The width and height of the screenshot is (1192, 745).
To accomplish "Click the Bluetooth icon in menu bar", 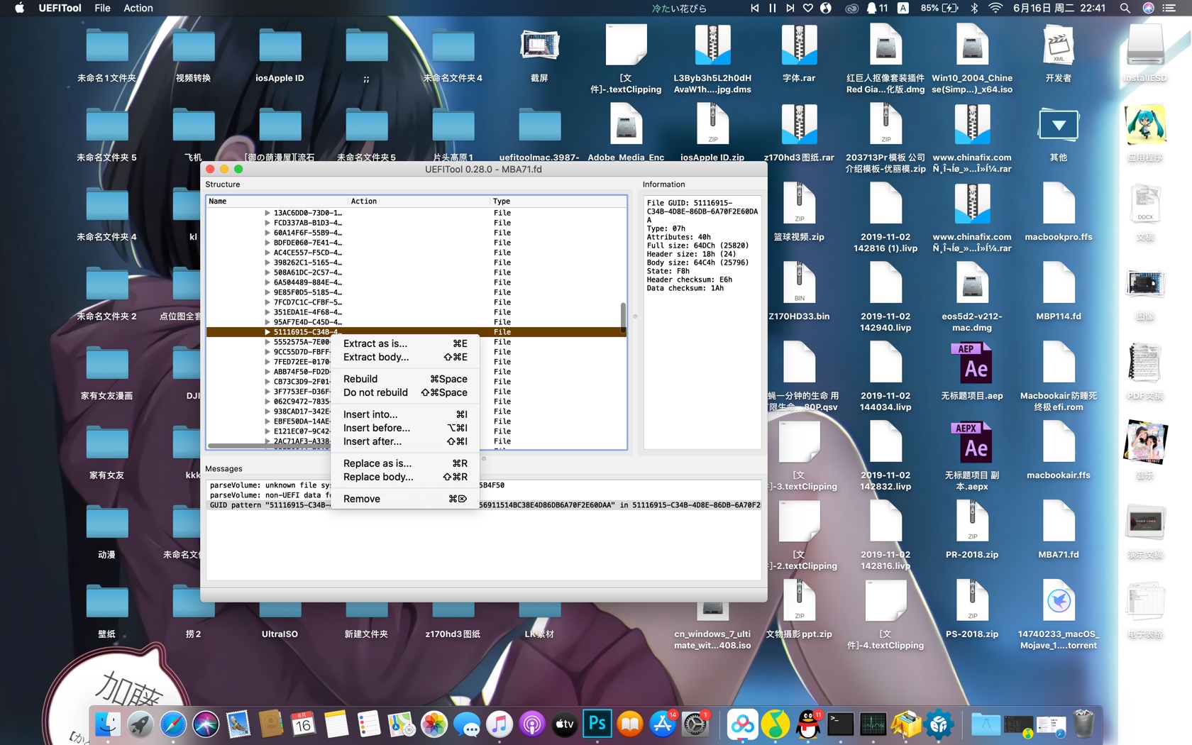I will click(x=974, y=8).
